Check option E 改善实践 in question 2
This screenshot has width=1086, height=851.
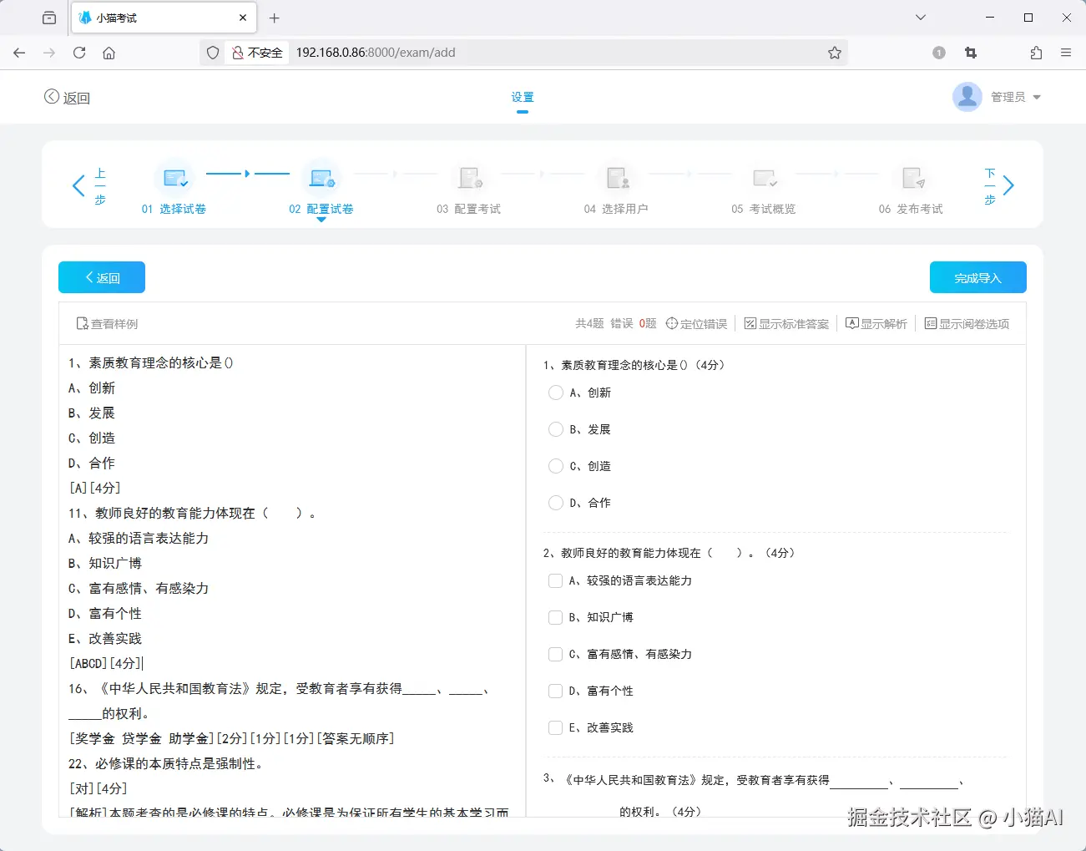pos(555,727)
